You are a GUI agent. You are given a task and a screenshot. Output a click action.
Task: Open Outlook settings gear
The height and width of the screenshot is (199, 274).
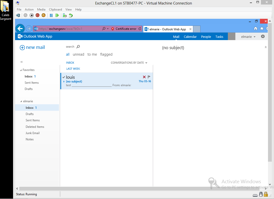(263, 37)
